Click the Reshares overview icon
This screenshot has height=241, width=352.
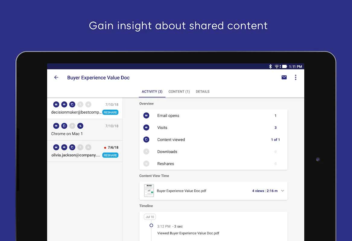[x=146, y=164]
